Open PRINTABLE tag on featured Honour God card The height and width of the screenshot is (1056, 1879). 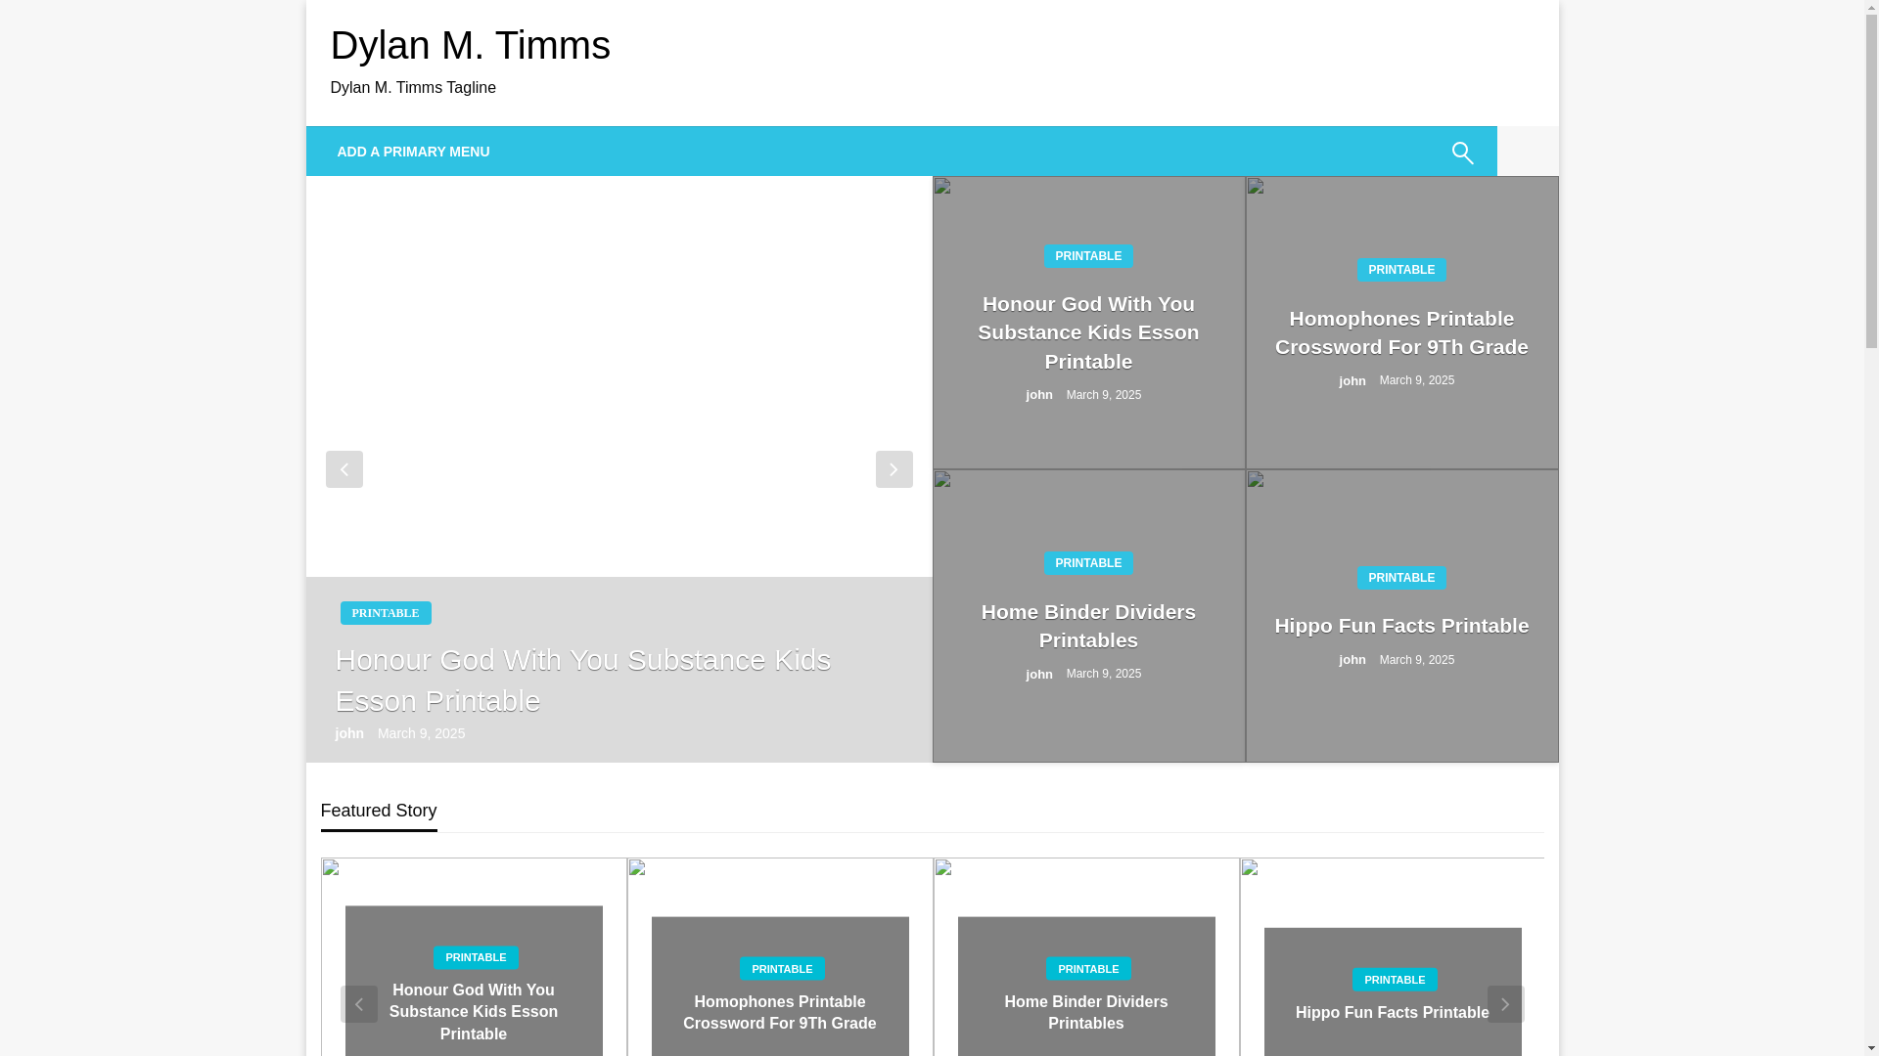476,957
